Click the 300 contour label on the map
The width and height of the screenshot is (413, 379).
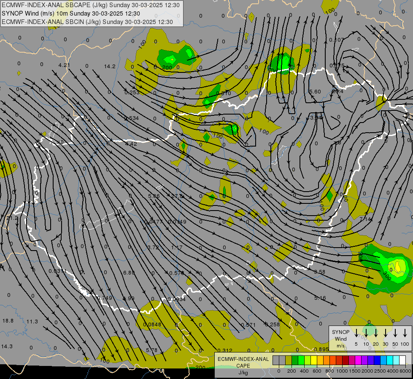click(x=387, y=276)
